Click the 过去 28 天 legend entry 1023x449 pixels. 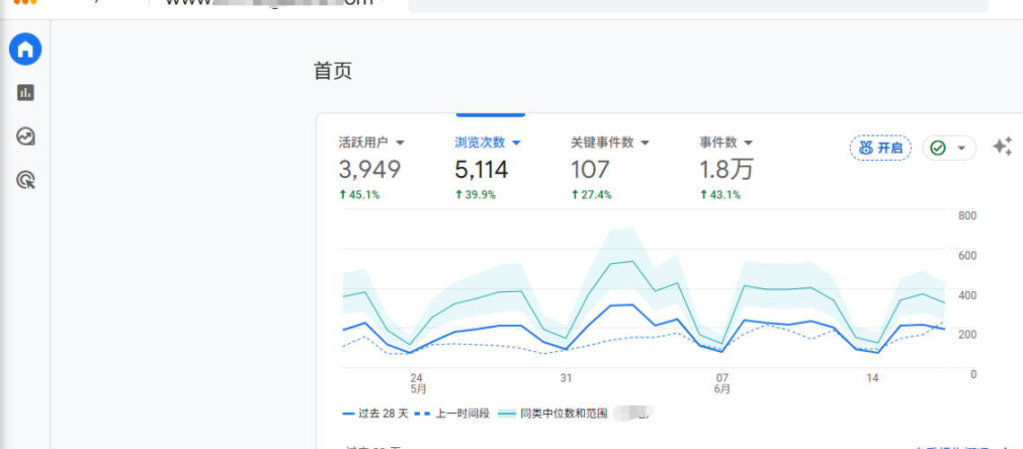click(375, 413)
